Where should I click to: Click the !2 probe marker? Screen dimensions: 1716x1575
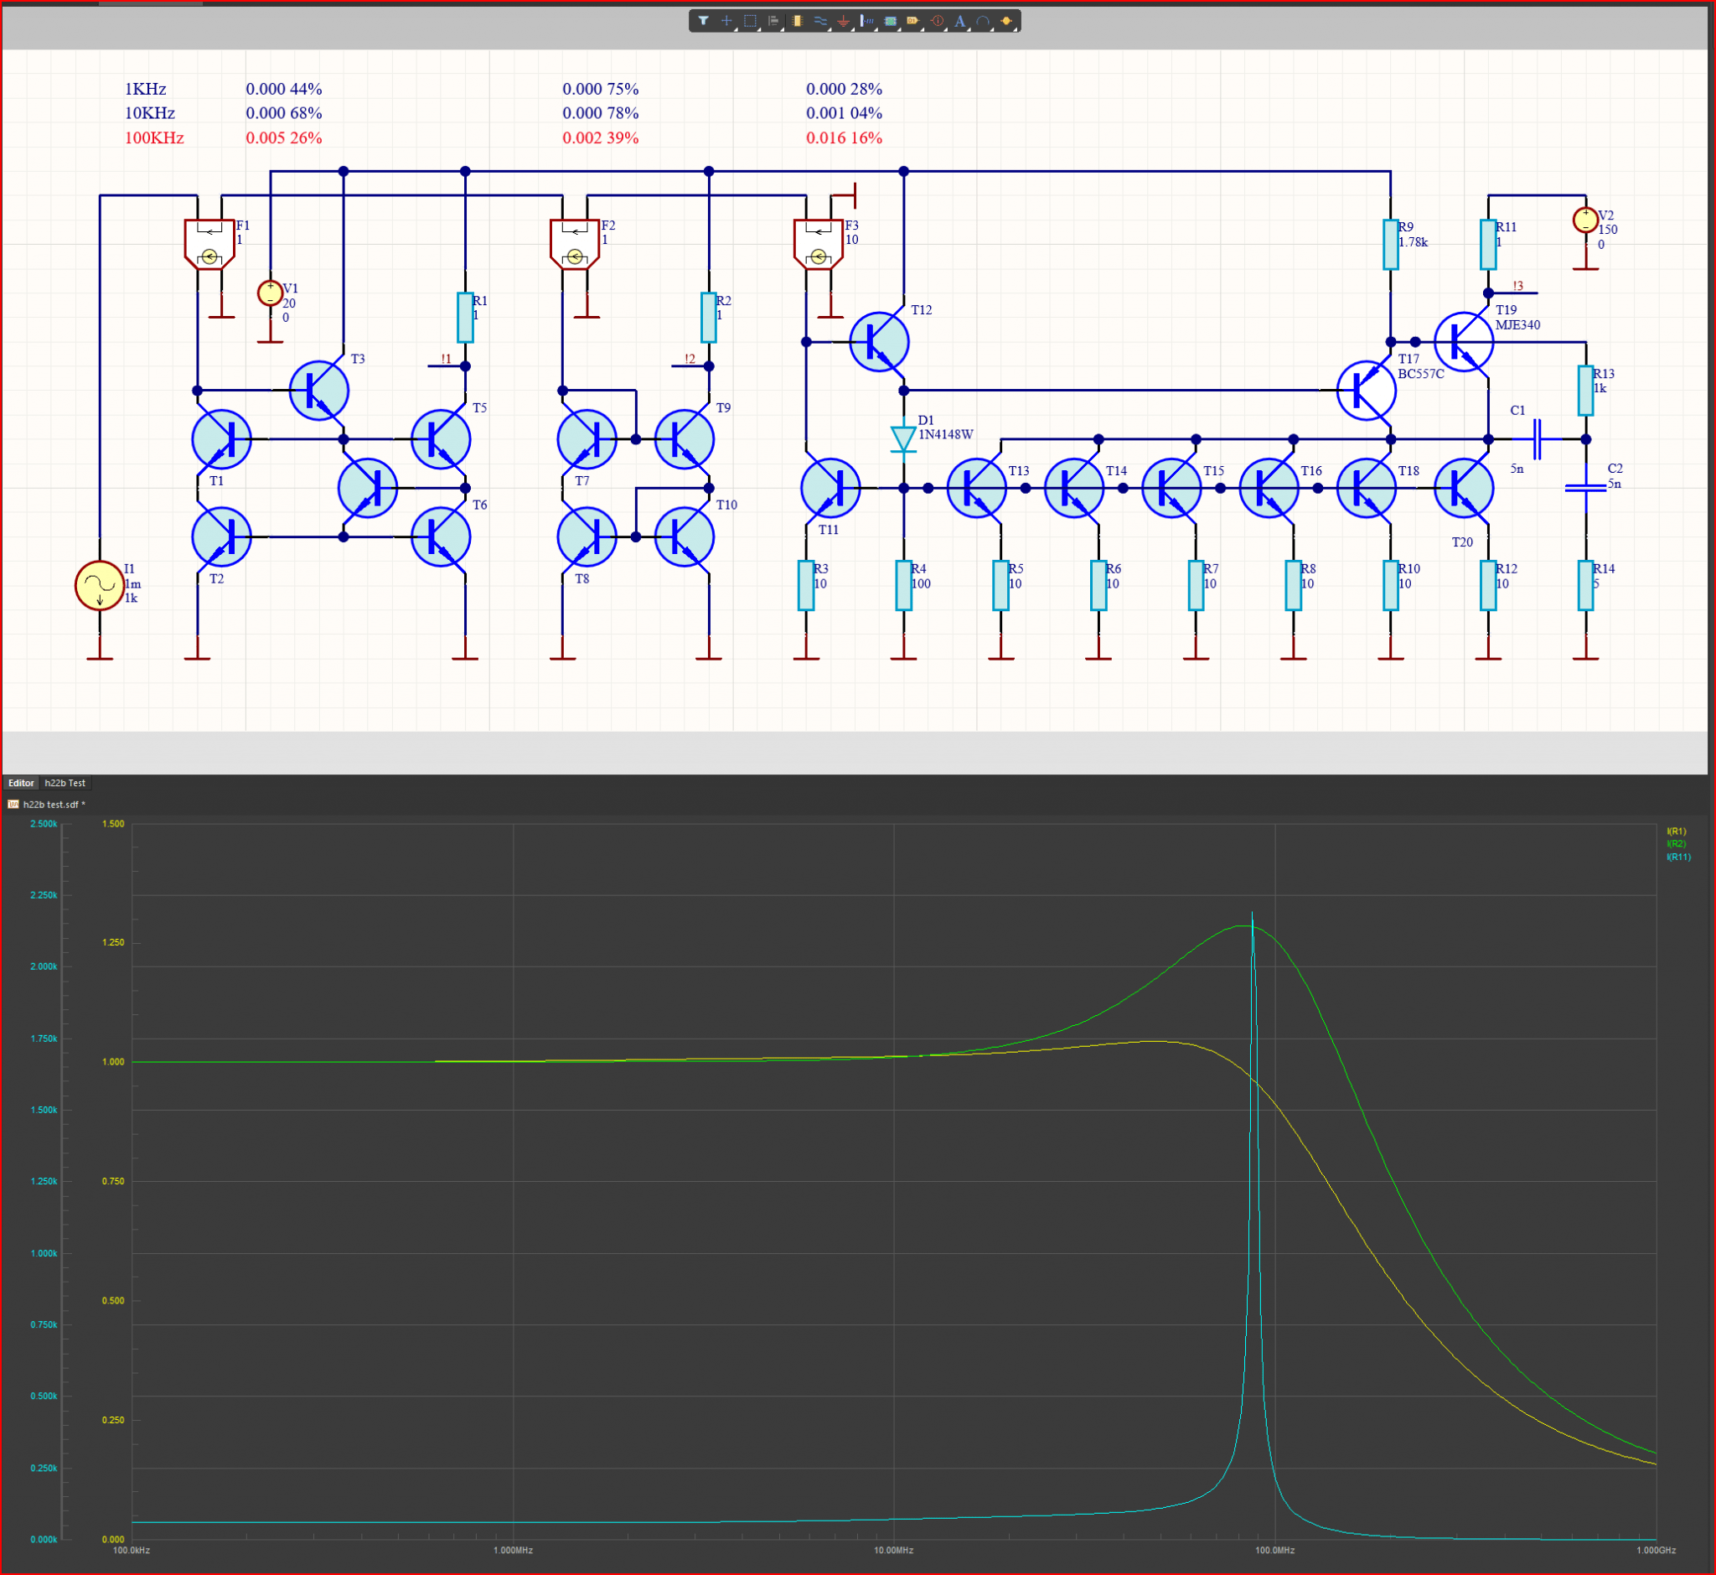coord(690,360)
